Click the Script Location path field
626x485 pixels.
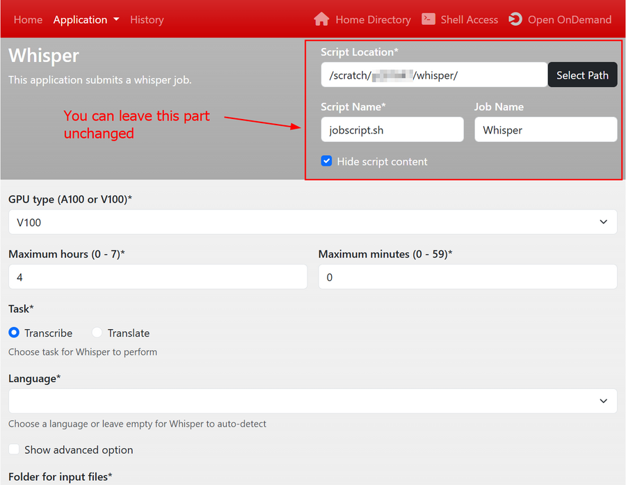tap(433, 75)
